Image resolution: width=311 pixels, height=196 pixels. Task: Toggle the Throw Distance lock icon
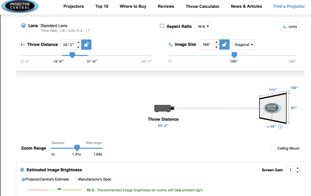(86, 45)
